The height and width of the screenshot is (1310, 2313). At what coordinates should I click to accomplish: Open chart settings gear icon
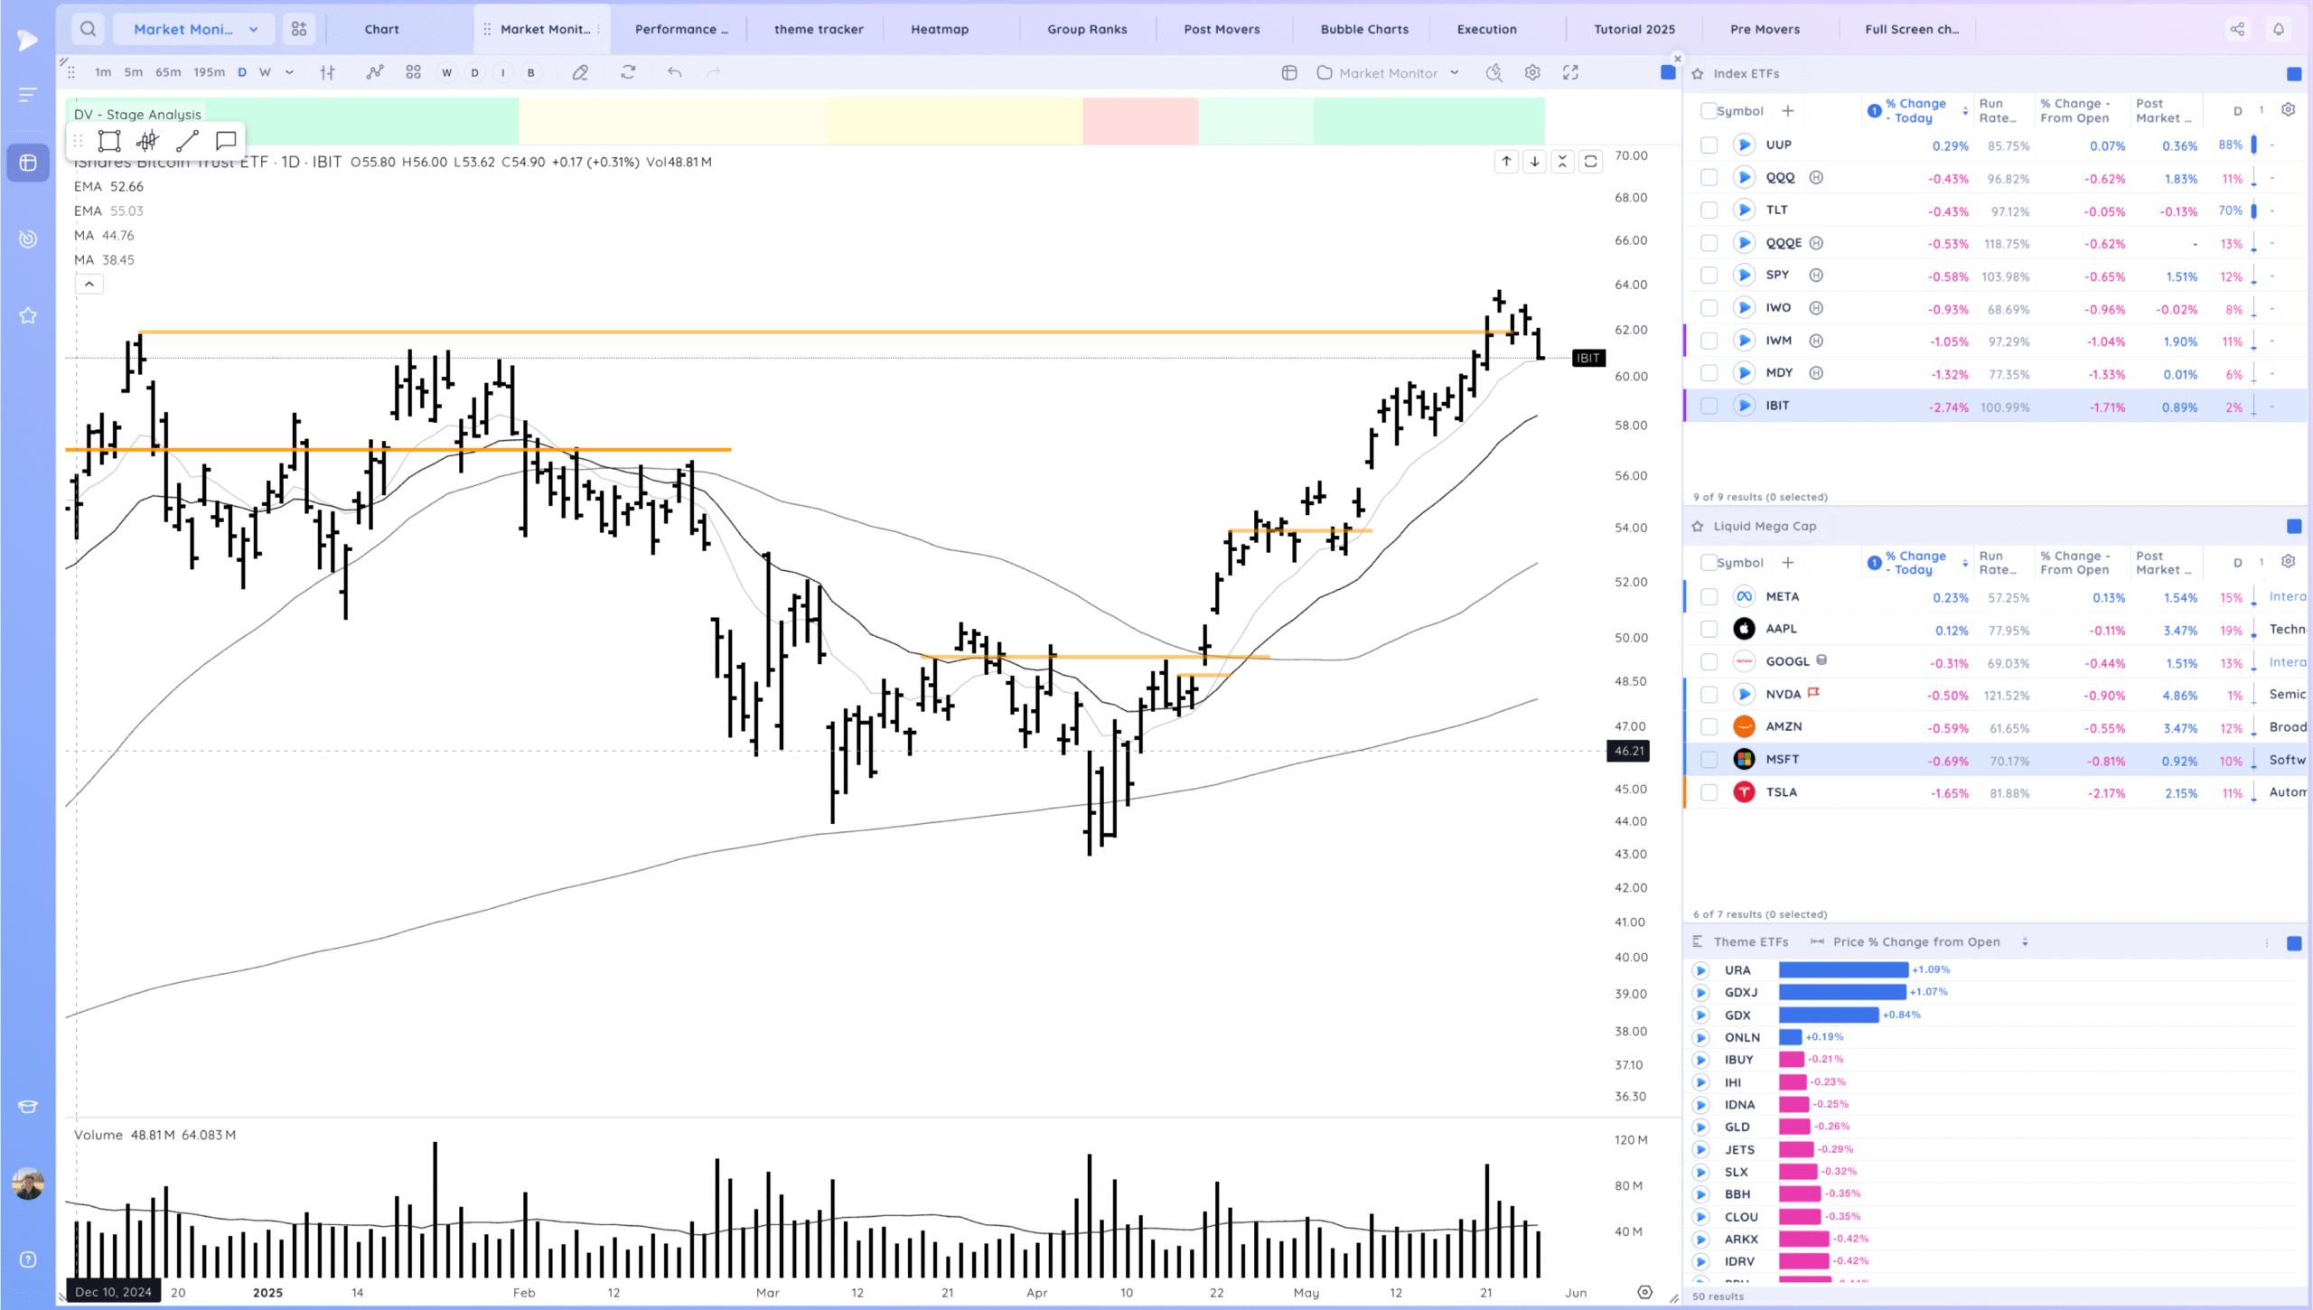click(1532, 72)
